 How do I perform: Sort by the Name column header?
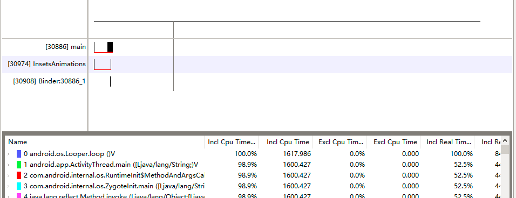(105, 142)
